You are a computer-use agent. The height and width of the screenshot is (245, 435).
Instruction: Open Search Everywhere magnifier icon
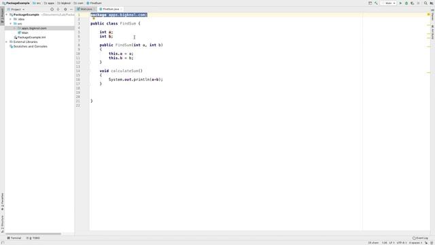click(425, 3)
